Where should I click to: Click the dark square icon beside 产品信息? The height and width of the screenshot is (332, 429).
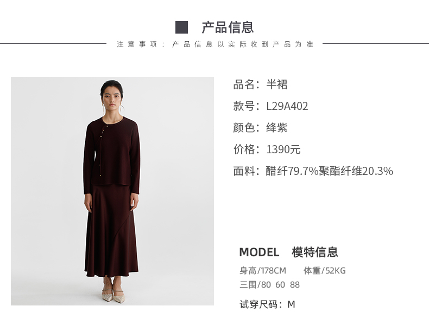tap(181, 27)
